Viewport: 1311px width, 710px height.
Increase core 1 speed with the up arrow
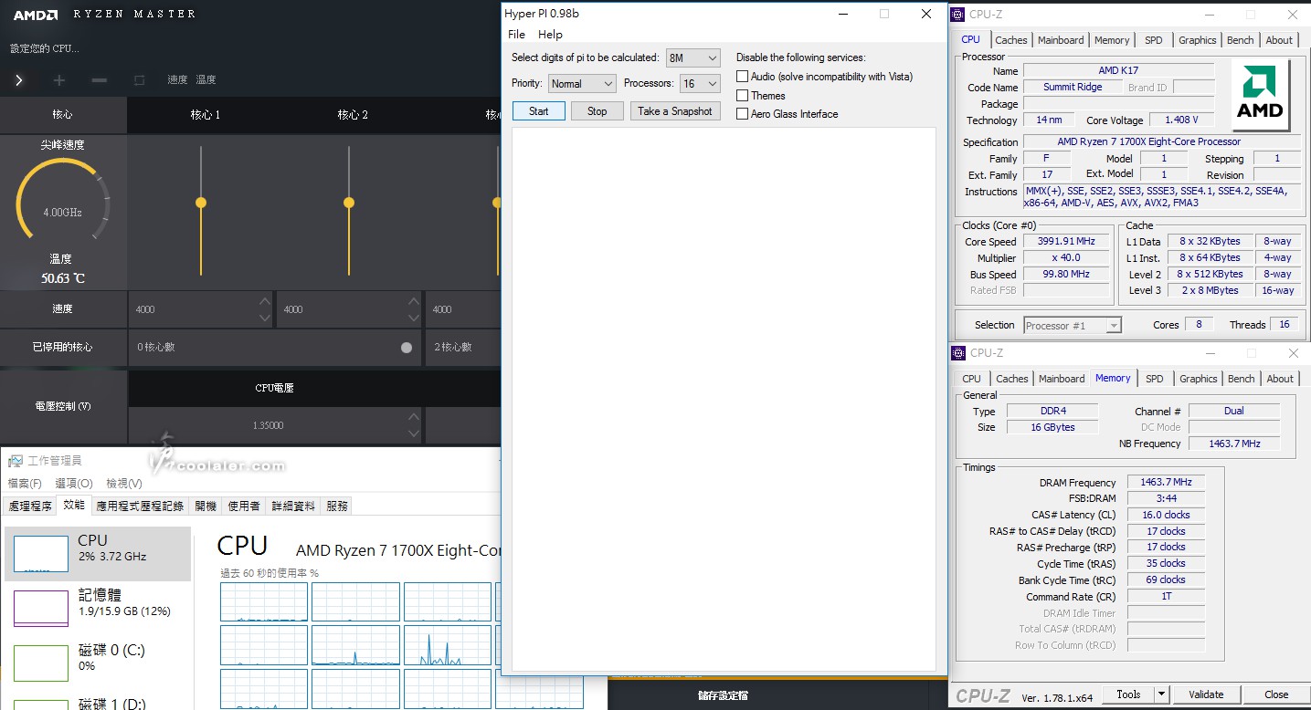(265, 302)
